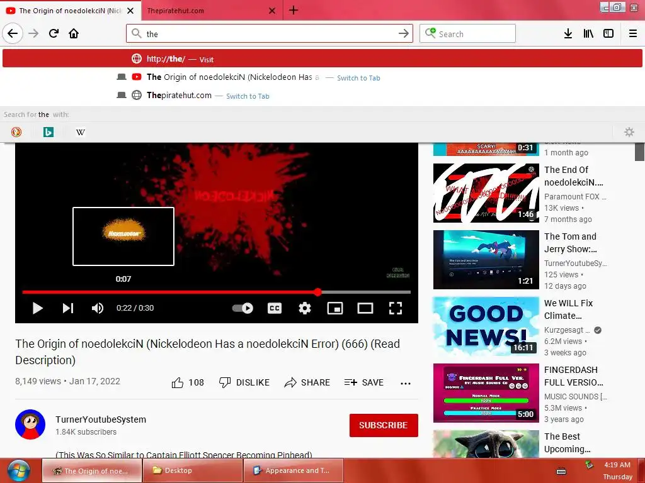Open the downloads arrow icon
The image size is (645, 483).
pyautogui.click(x=568, y=34)
